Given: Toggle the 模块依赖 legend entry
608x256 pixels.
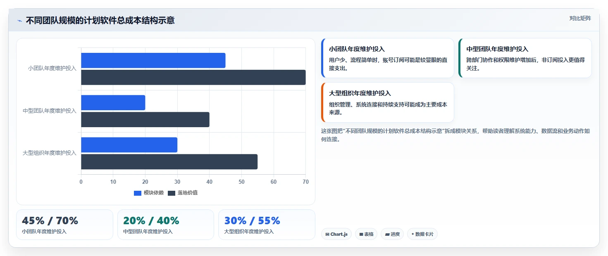Looking at the screenshot, I should click(149, 193).
